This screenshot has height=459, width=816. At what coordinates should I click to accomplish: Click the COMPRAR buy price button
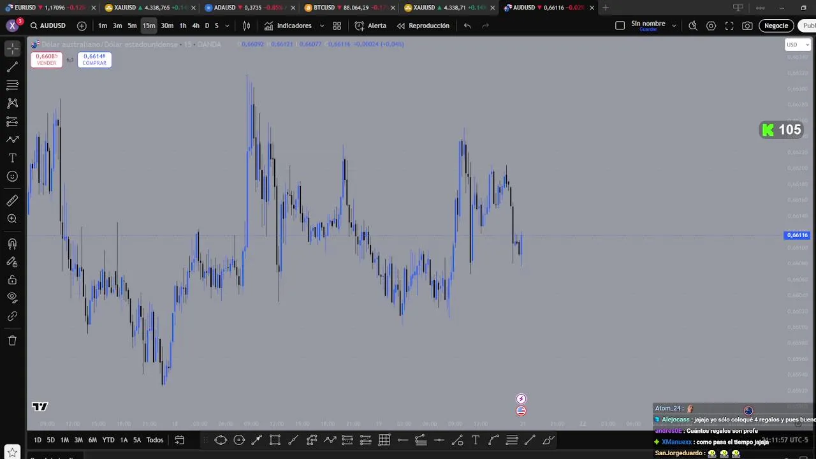pos(94,59)
